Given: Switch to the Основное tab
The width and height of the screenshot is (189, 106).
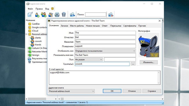Looking at the screenshot, I should tap(54, 25).
